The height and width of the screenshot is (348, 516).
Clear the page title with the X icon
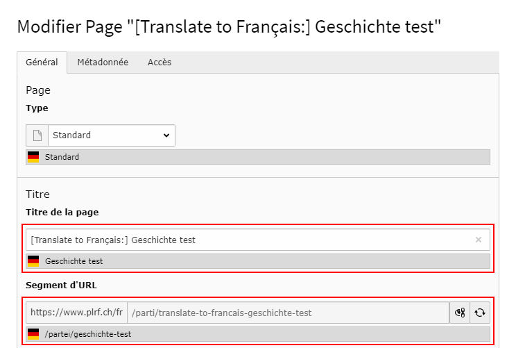478,240
